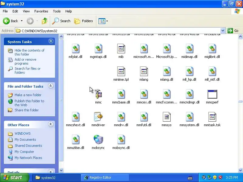
Task: Select the mll_hp.dll file icon
Action: [x=189, y=71]
